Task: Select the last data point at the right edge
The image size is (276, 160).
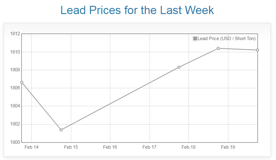Action: coord(258,50)
